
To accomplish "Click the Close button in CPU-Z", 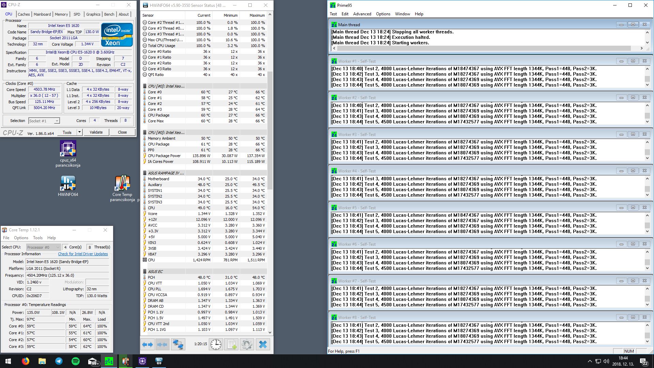I will pyautogui.click(x=122, y=132).
